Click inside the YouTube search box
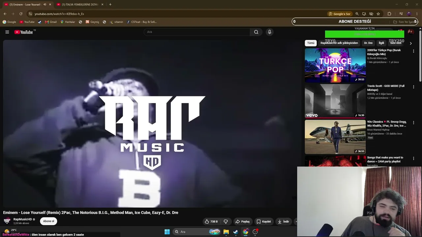 coord(197,32)
